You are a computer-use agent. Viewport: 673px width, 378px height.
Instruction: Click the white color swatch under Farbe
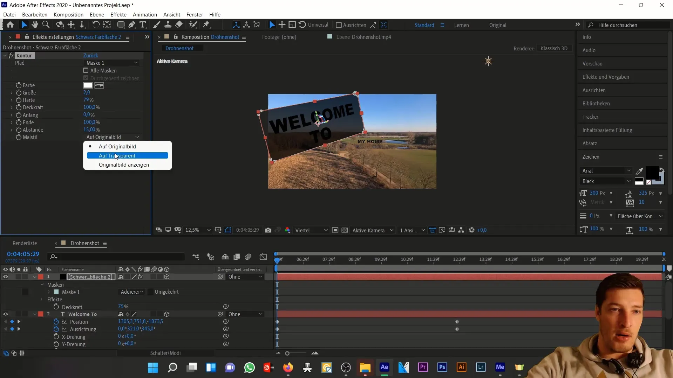click(x=88, y=85)
